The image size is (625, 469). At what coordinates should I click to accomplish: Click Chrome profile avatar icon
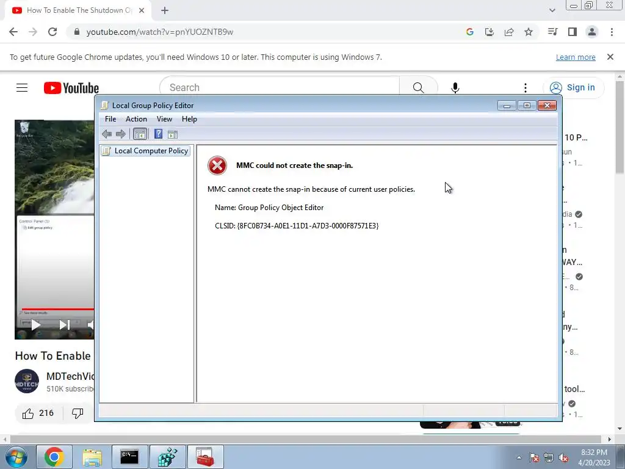[x=592, y=32]
